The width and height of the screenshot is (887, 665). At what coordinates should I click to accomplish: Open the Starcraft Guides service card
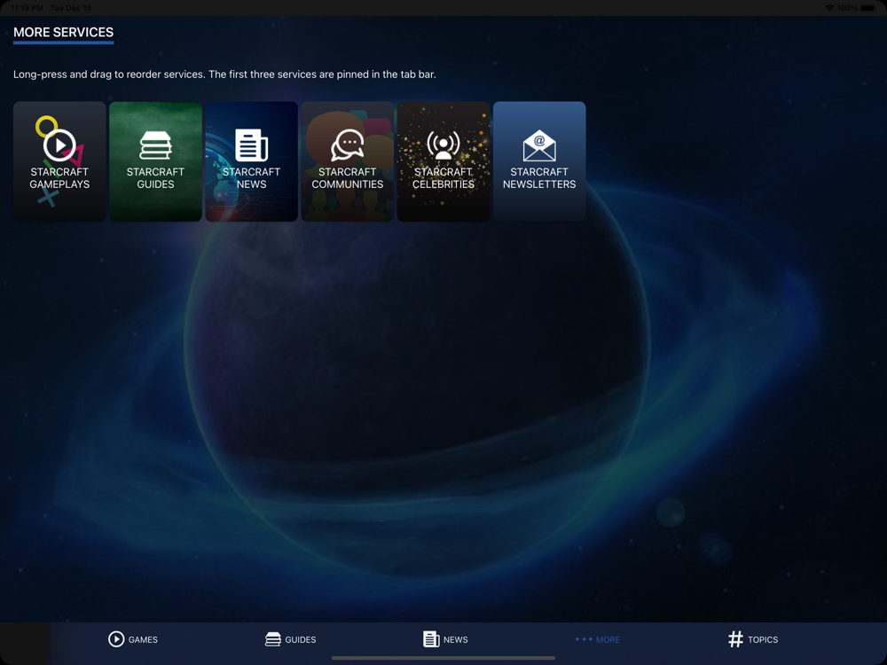[155, 161]
